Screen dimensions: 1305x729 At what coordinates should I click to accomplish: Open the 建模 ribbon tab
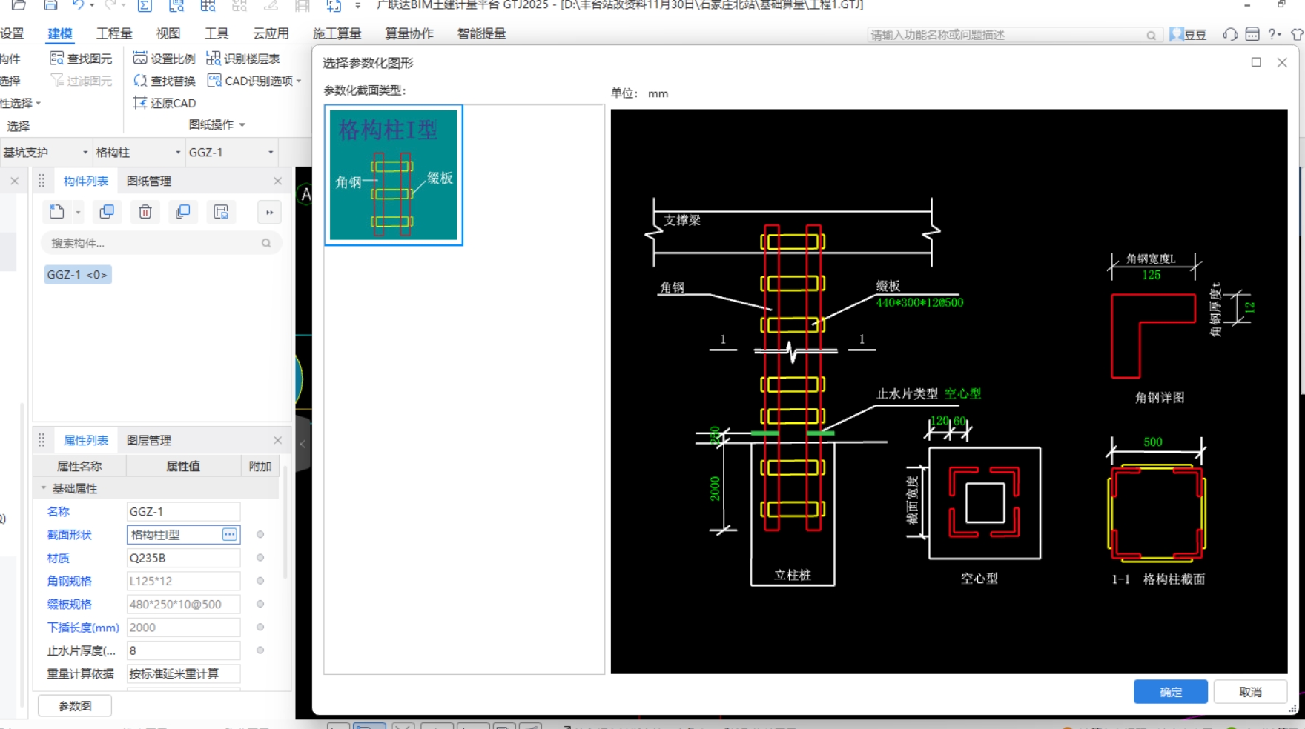pyautogui.click(x=60, y=33)
